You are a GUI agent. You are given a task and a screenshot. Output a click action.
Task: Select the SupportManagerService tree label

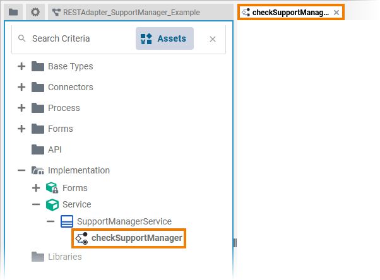pos(124,221)
